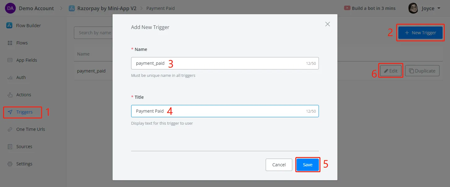
Task: Select the Triggers menu item
Action: (x=23, y=112)
